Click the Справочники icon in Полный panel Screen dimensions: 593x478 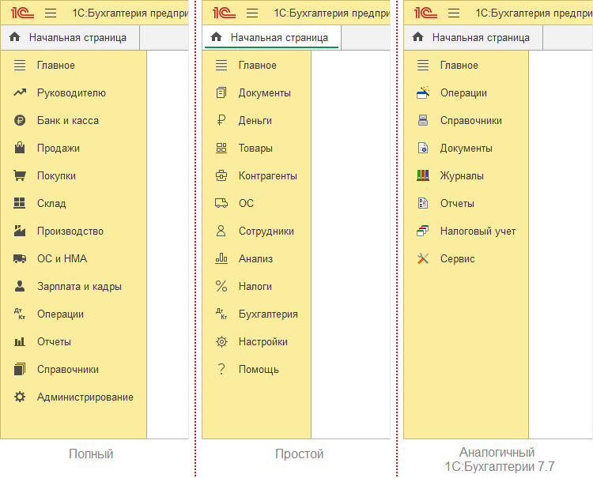(x=20, y=369)
